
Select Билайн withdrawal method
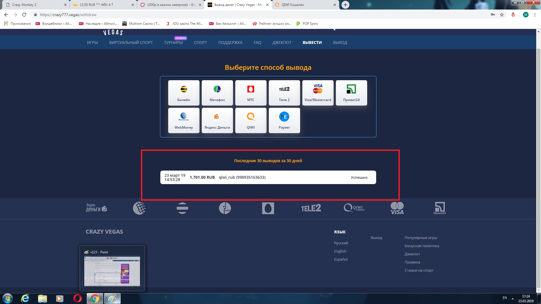point(184,93)
